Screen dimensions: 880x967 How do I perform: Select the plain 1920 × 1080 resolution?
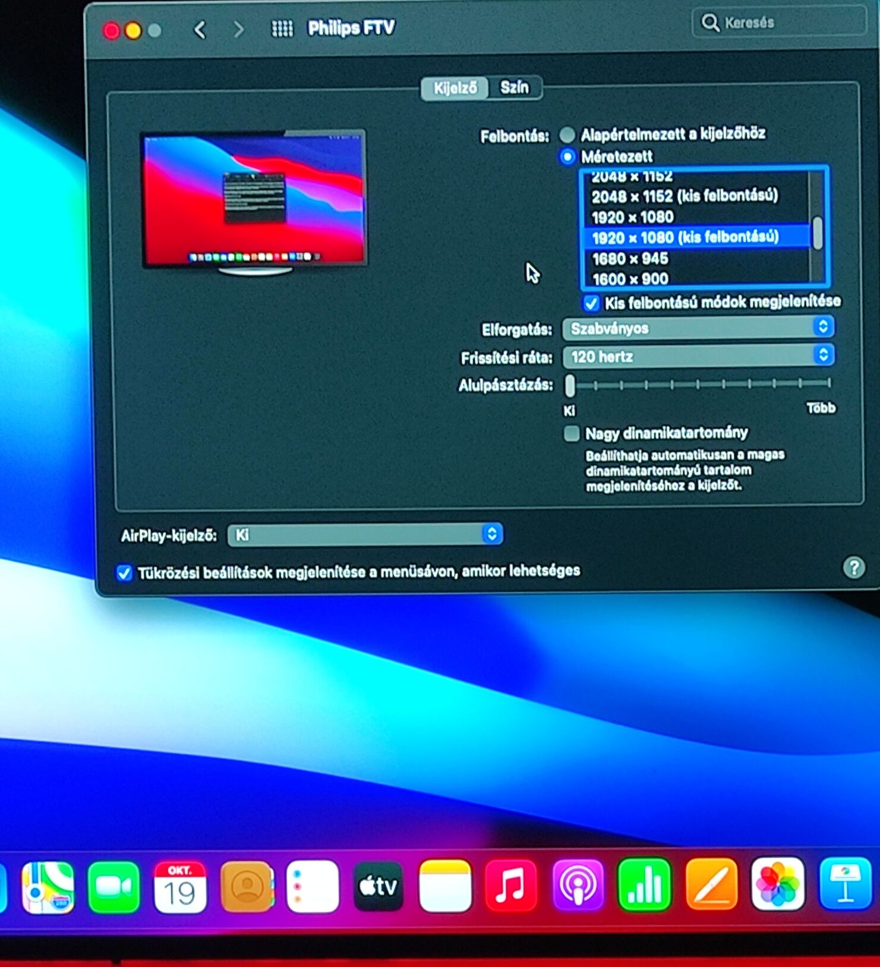(x=633, y=217)
